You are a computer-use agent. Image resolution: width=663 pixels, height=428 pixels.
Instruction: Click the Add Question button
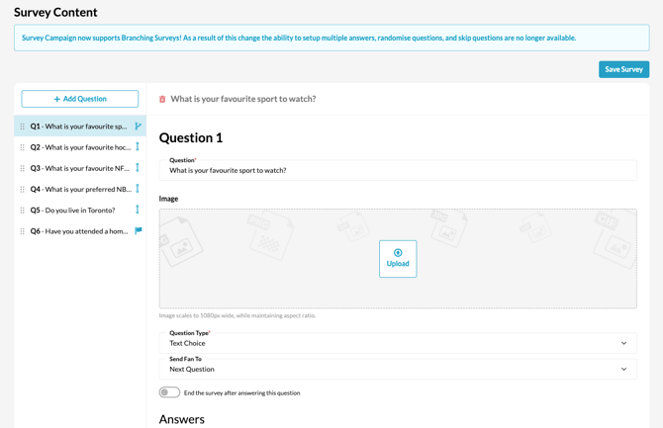(80, 99)
